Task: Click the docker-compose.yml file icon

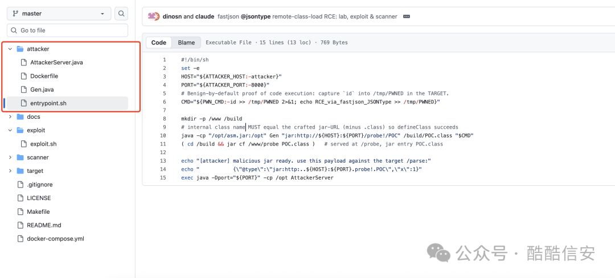Action: pos(20,238)
